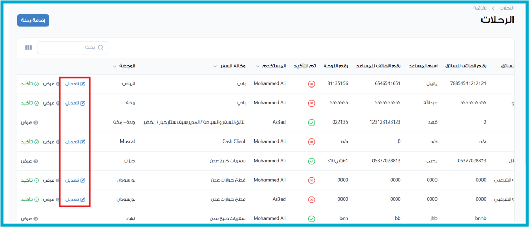Open the وكالة السفر column filter chevron
Screen dimensions: 529x227
(214, 66)
